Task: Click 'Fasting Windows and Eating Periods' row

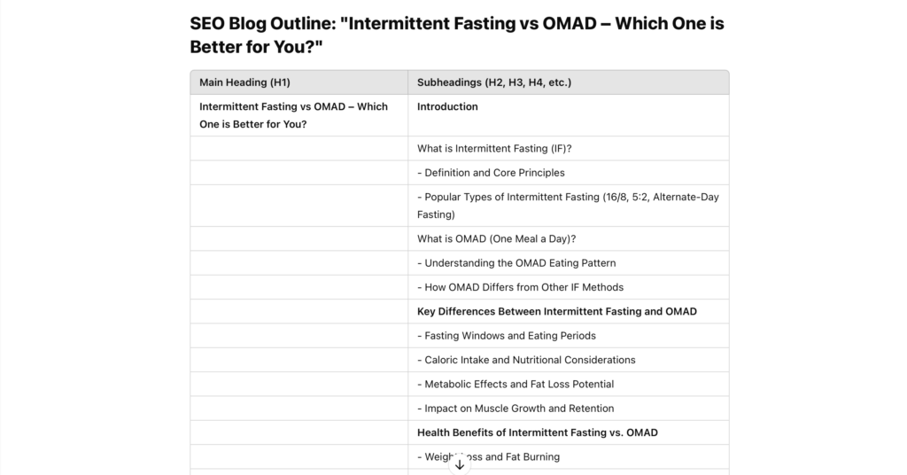Action: [x=568, y=336]
